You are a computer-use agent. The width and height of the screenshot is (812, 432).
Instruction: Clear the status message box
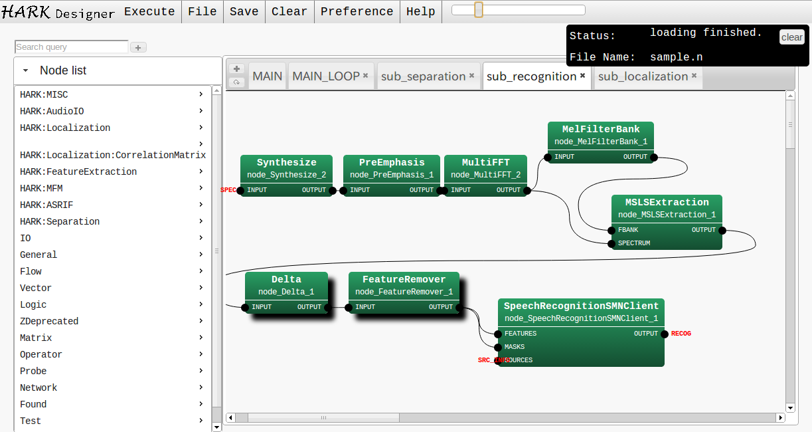point(791,37)
